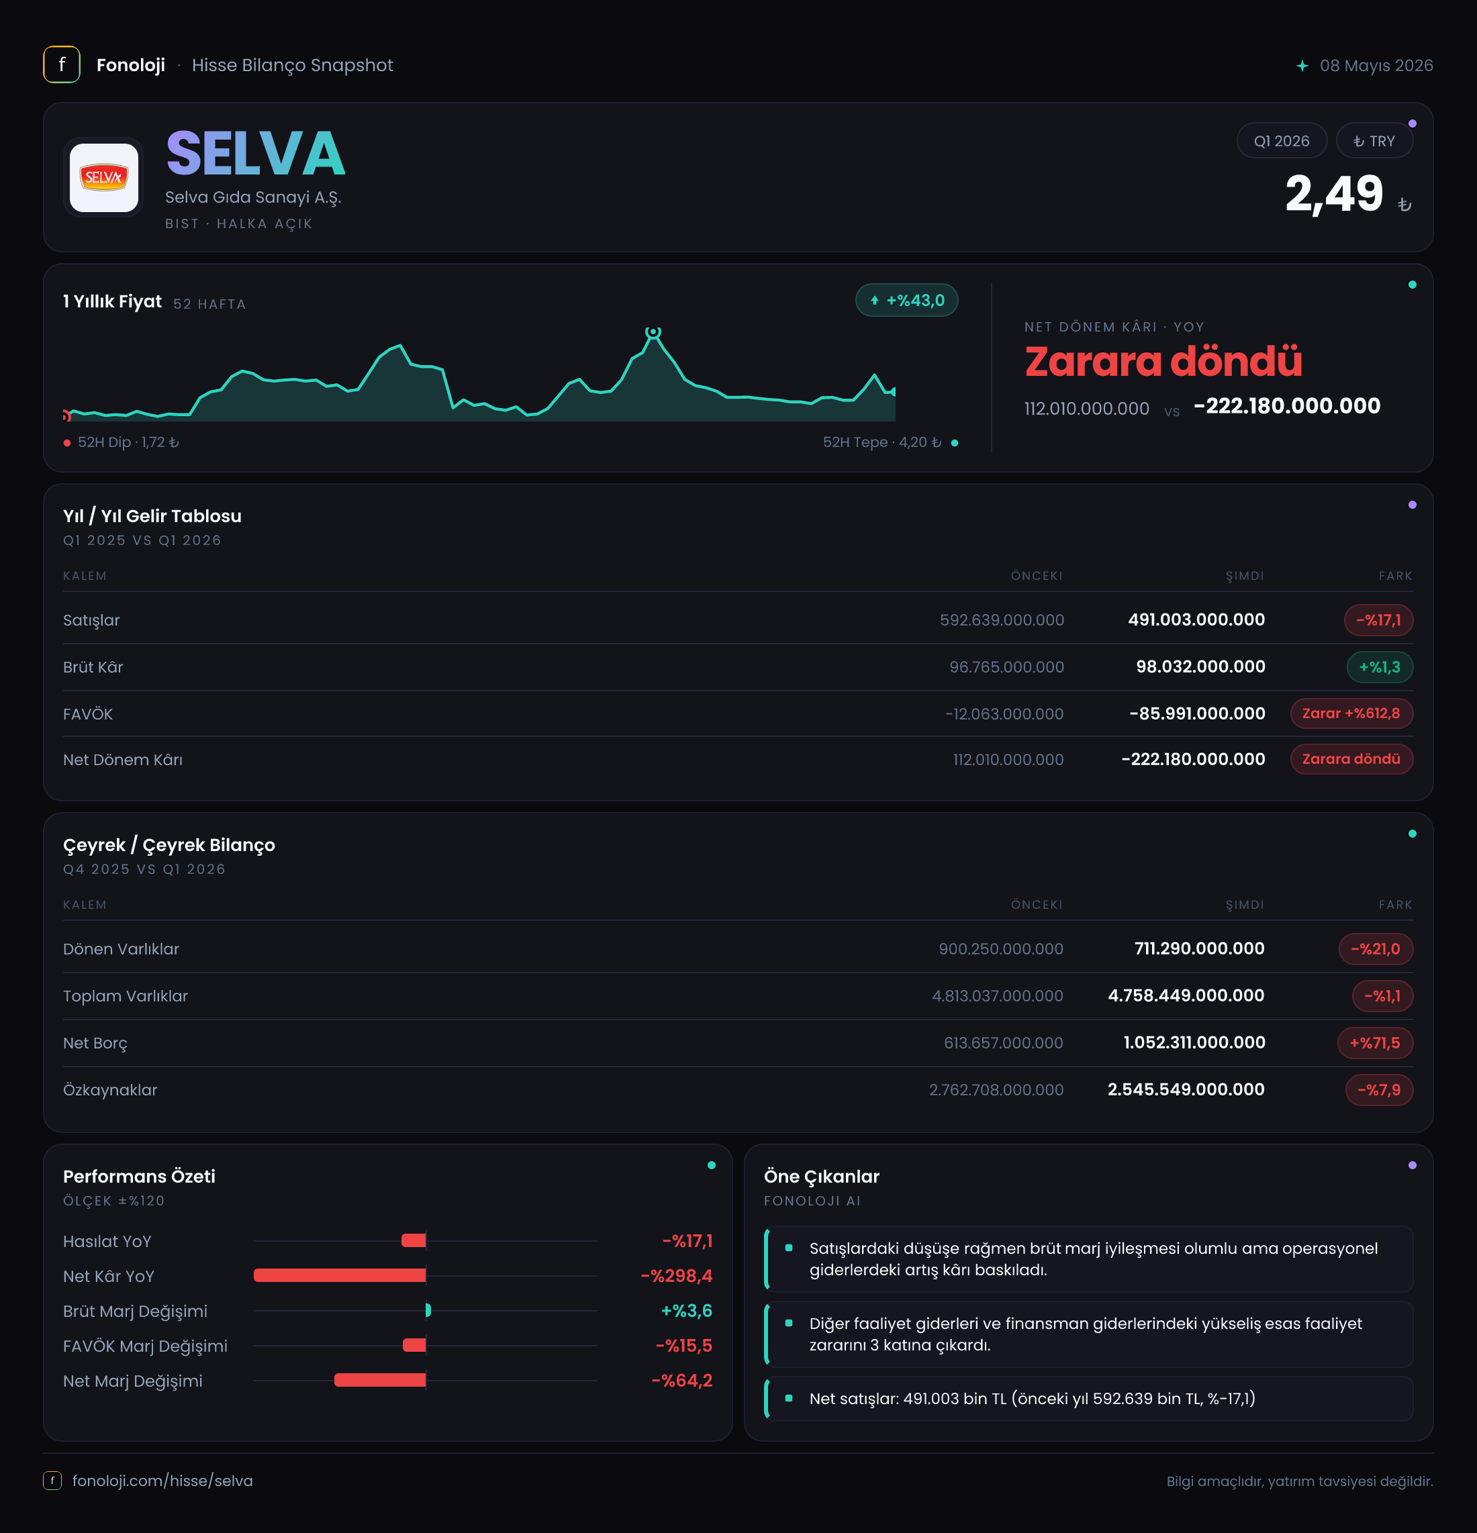This screenshot has height=1533, width=1477.
Task: Click the red low marker at the chart start
Action: pyautogui.click(x=66, y=415)
